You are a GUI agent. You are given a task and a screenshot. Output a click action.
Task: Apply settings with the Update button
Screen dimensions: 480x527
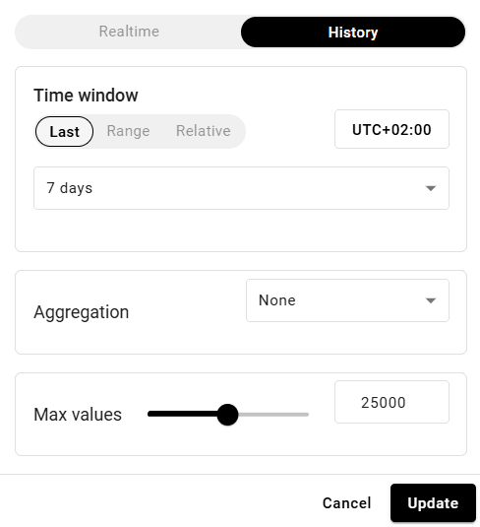pyautogui.click(x=433, y=503)
